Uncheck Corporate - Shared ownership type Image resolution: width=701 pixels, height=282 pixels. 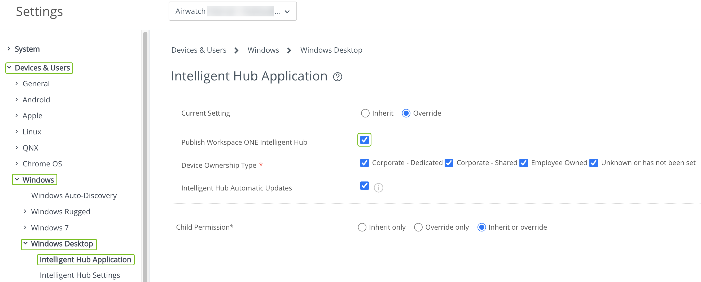point(449,163)
